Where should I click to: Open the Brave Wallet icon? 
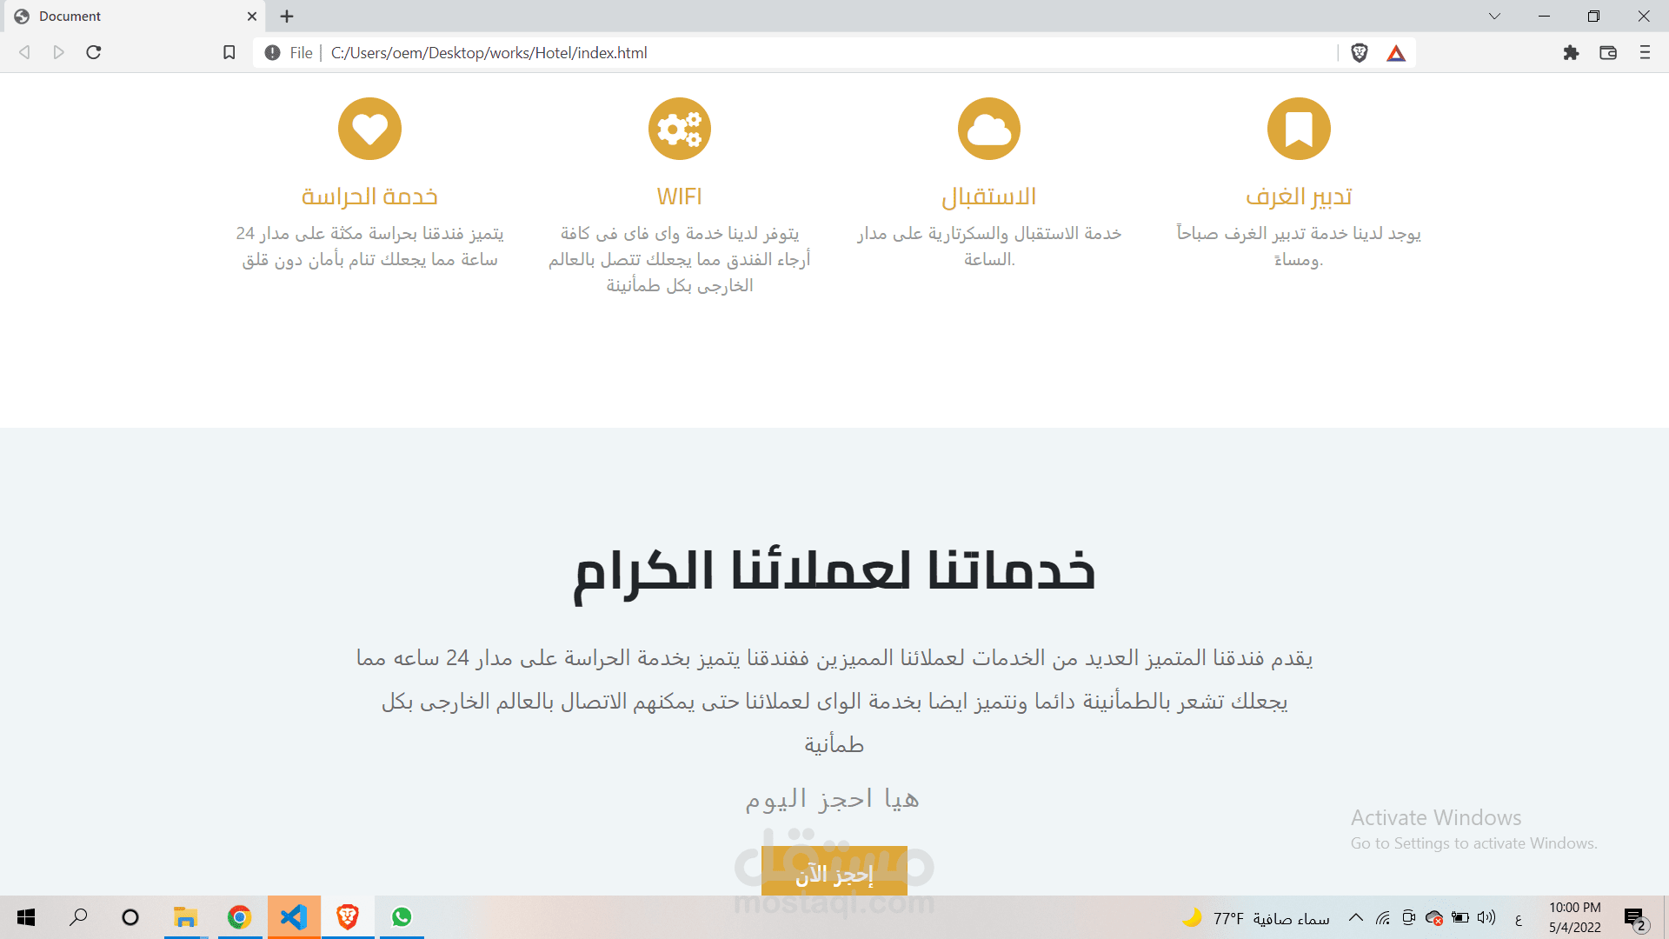pos(1608,53)
